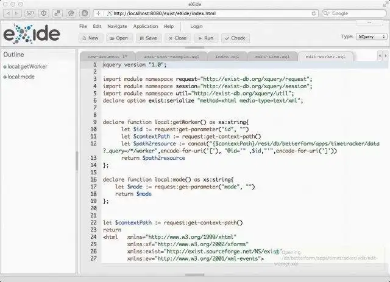This screenshot has height=282, width=390.
Task: Click the eXide logo
Action: pos(32,34)
